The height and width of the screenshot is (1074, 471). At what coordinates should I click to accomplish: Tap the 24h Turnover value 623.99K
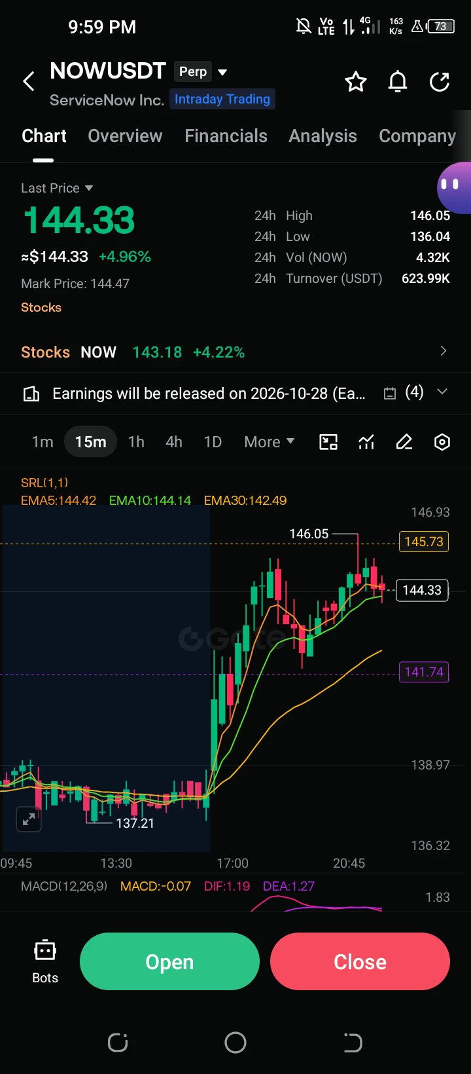426,278
